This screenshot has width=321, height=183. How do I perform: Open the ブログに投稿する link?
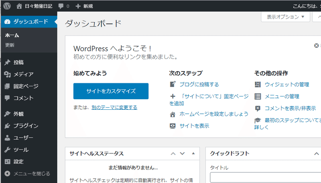click(199, 84)
